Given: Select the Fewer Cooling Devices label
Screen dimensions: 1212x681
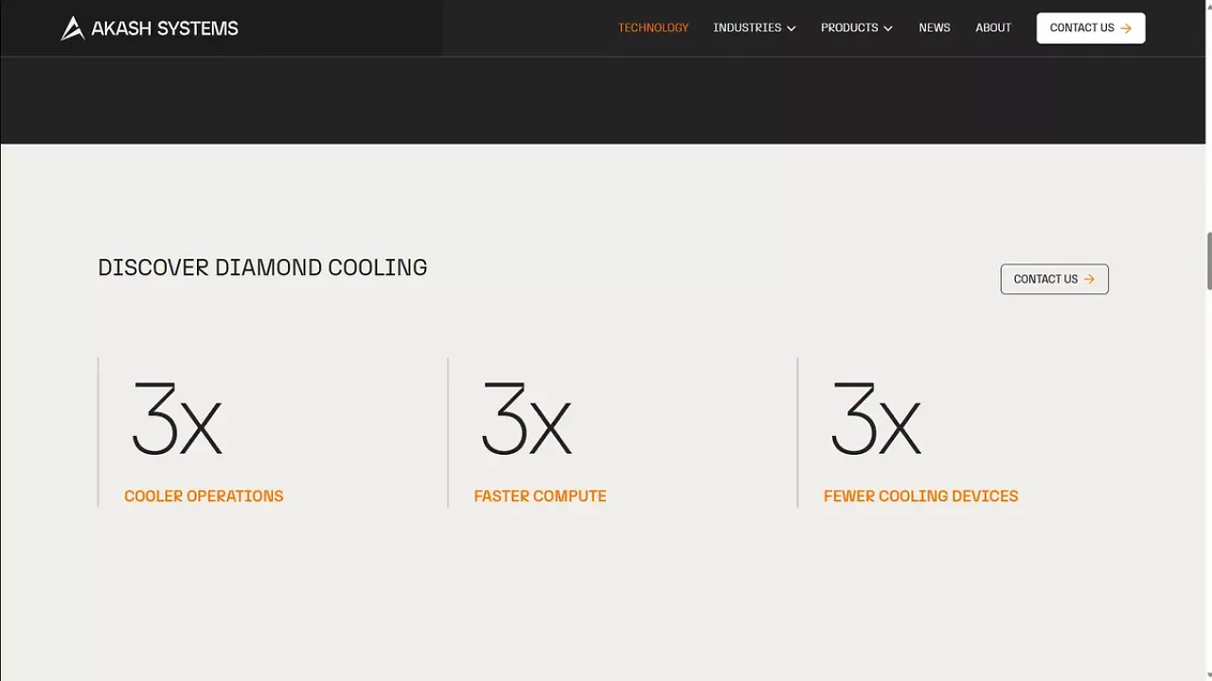Looking at the screenshot, I should click(x=920, y=496).
